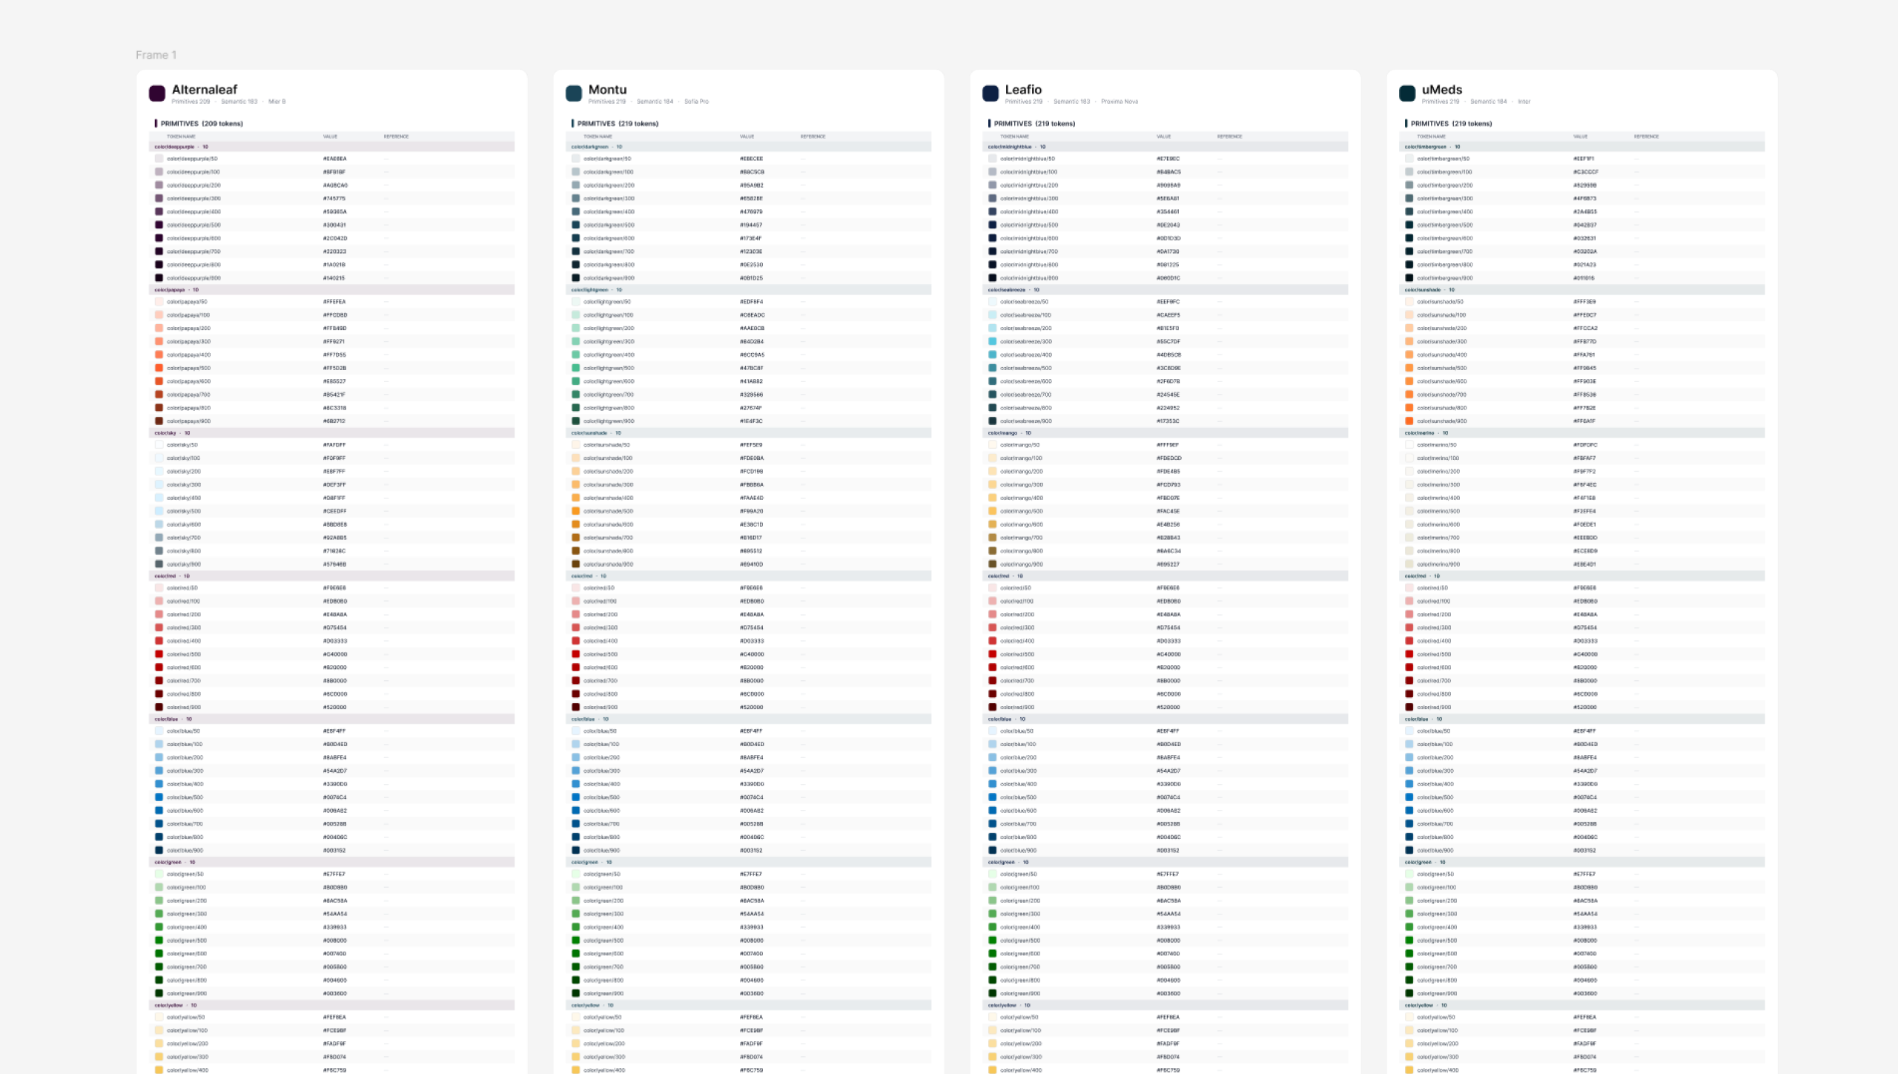Screen dimensions: 1898x1074
Task: Click the uMeds brand color icon
Action: (1407, 93)
